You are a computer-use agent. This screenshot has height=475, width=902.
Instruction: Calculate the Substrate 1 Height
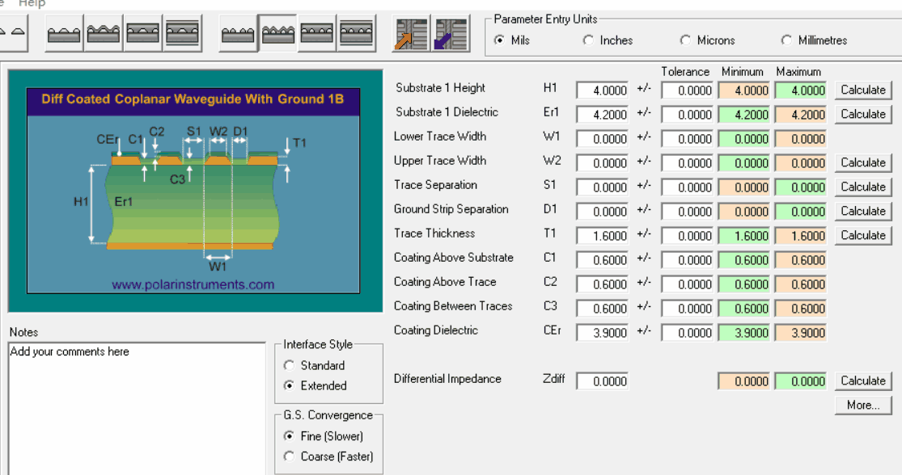click(x=862, y=90)
